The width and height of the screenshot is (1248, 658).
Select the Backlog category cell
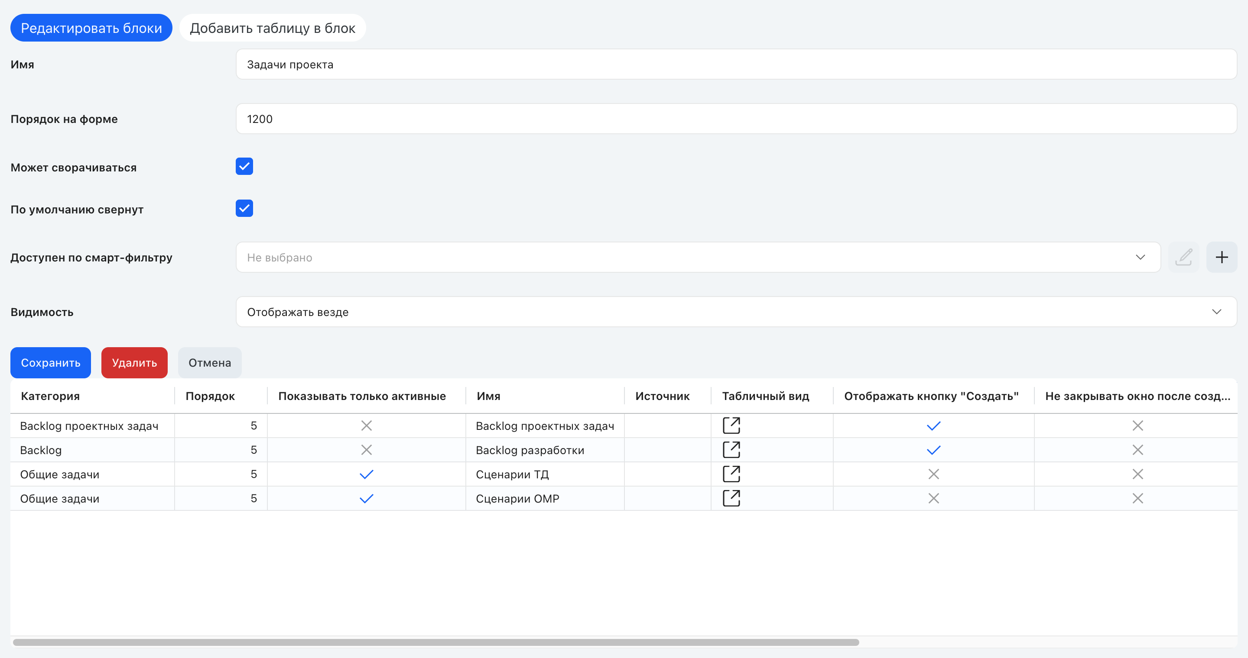click(92, 450)
